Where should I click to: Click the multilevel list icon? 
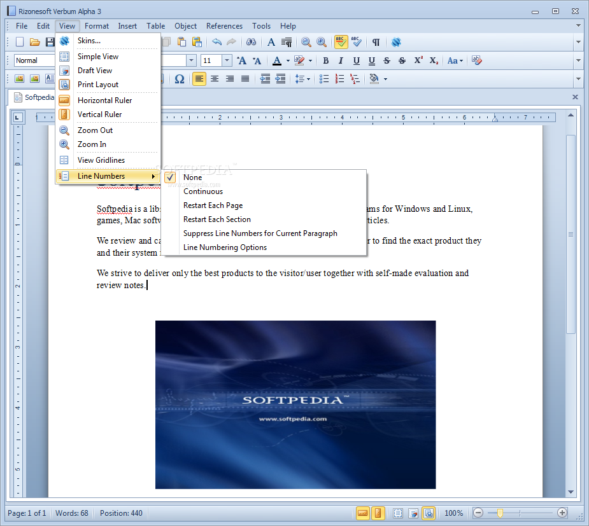[355, 79]
